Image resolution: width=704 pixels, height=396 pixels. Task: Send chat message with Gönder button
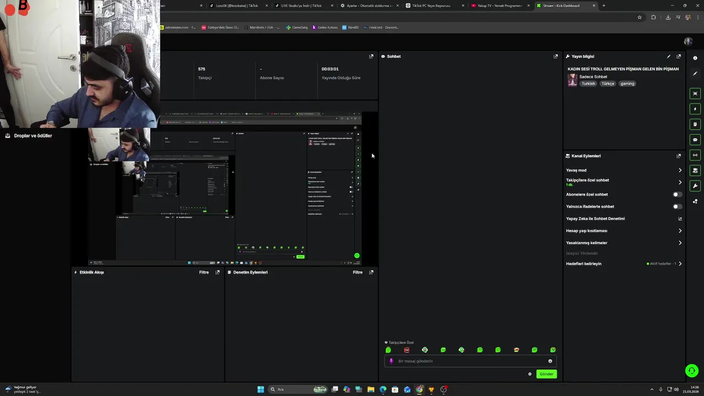click(546, 374)
